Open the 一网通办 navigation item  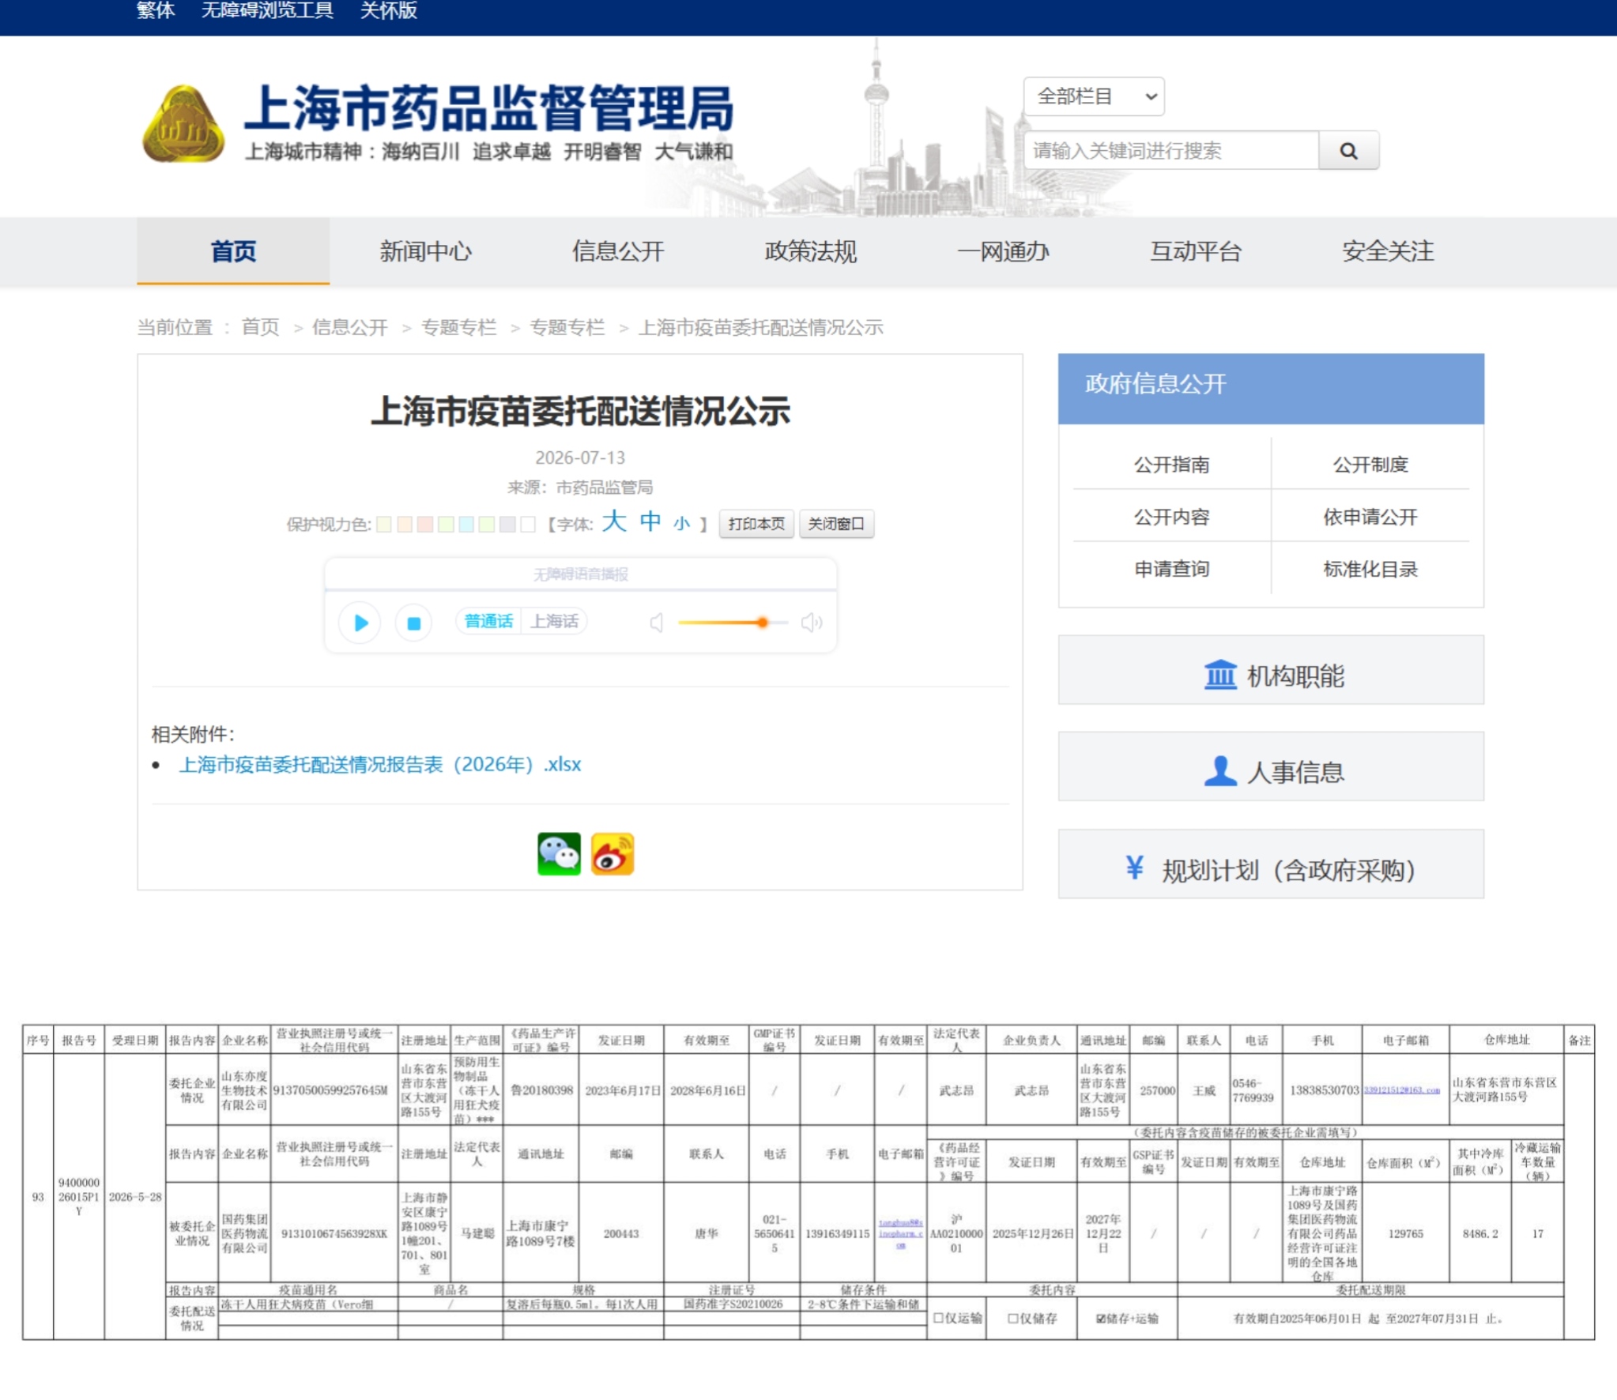(x=1003, y=251)
